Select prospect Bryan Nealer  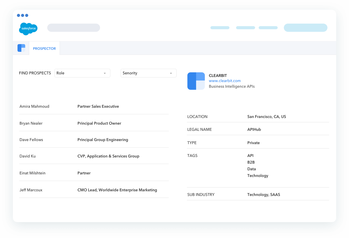point(31,123)
